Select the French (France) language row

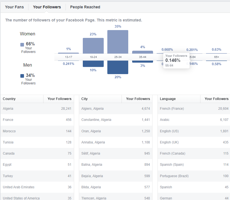(x=194, y=109)
